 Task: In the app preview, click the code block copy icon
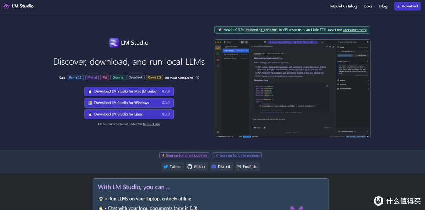(x=327, y=86)
